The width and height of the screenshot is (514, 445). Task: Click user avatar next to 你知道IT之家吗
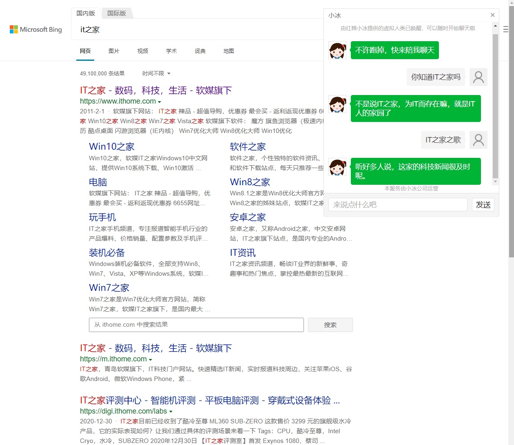click(x=478, y=77)
